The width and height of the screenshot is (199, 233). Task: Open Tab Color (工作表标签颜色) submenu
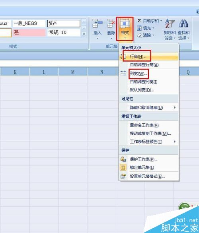pyautogui.click(x=149, y=142)
